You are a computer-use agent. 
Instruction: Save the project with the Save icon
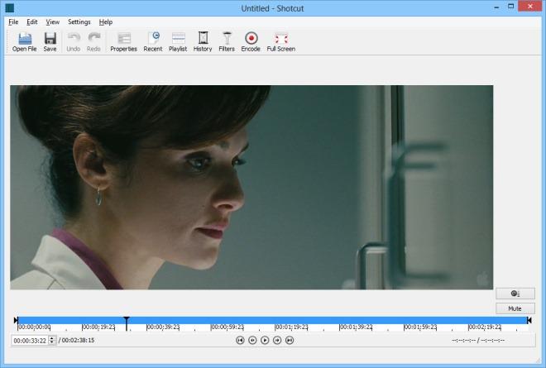pos(50,41)
